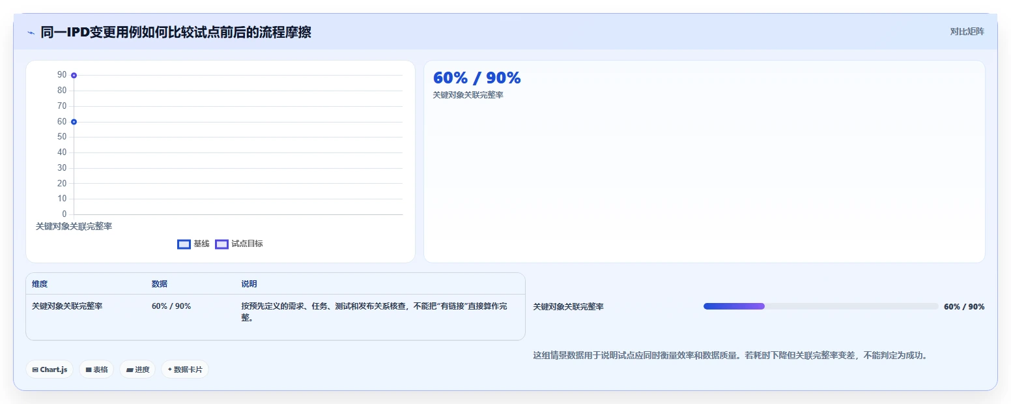Click the large 60% / 90% card value
Image resolution: width=1011 pixels, height=404 pixels.
477,78
